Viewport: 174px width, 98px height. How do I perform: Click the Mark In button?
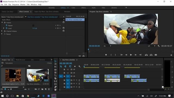pyautogui.click(x=111, y=55)
